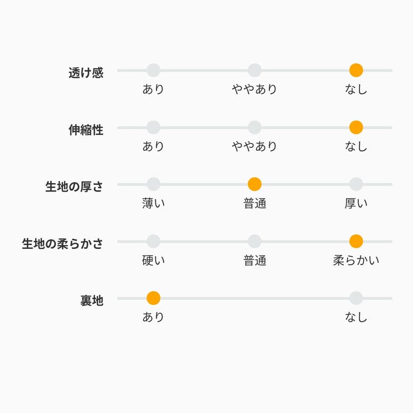
Task: Click the 柔らかい text label
Action: (x=356, y=261)
